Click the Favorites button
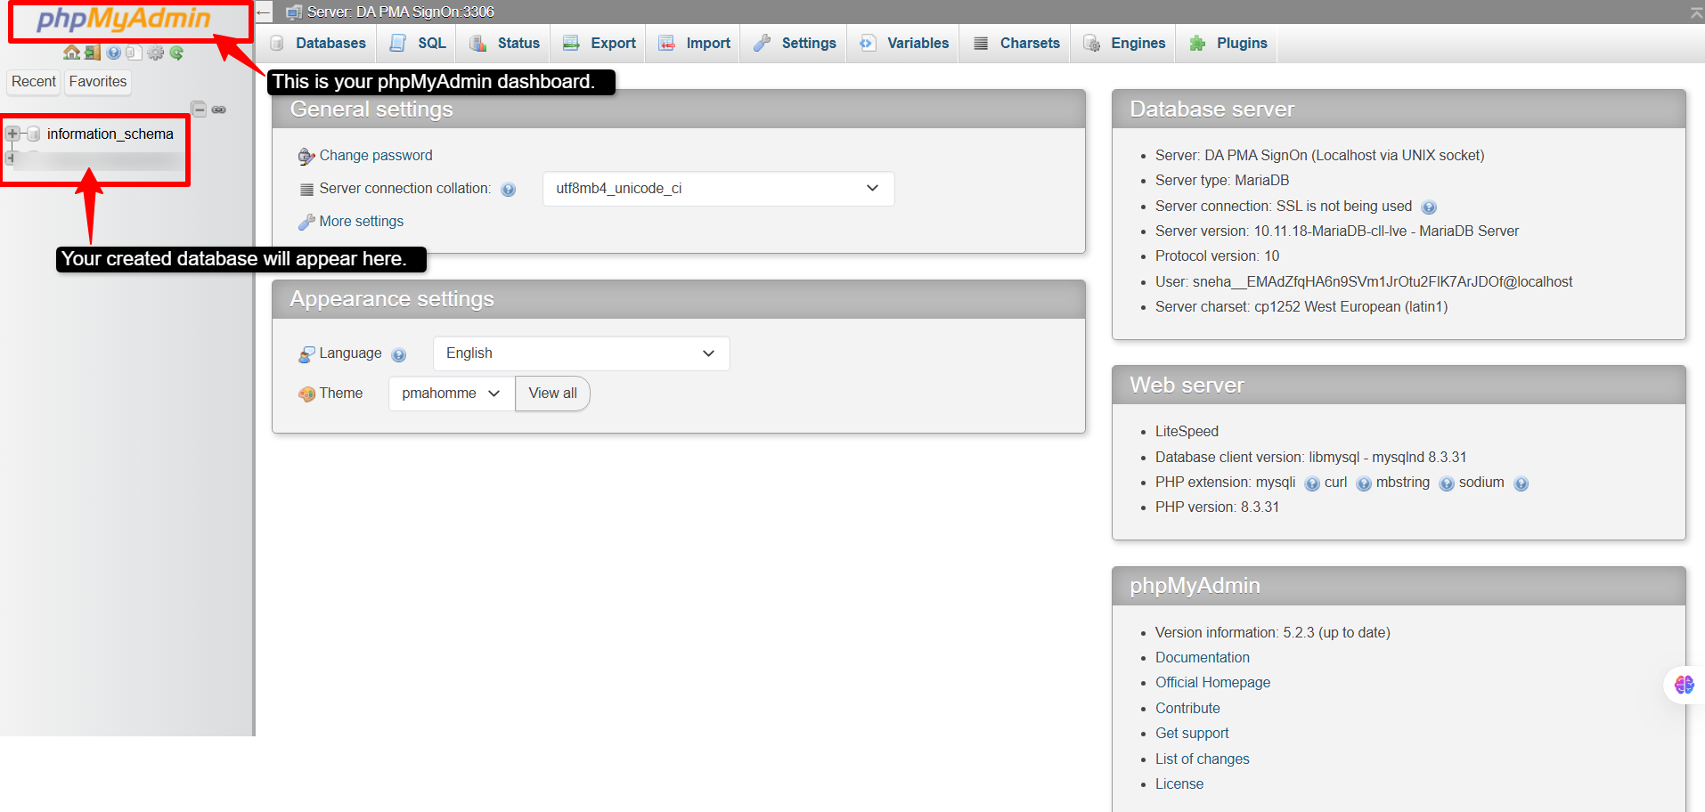This screenshot has width=1705, height=812. (x=98, y=82)
